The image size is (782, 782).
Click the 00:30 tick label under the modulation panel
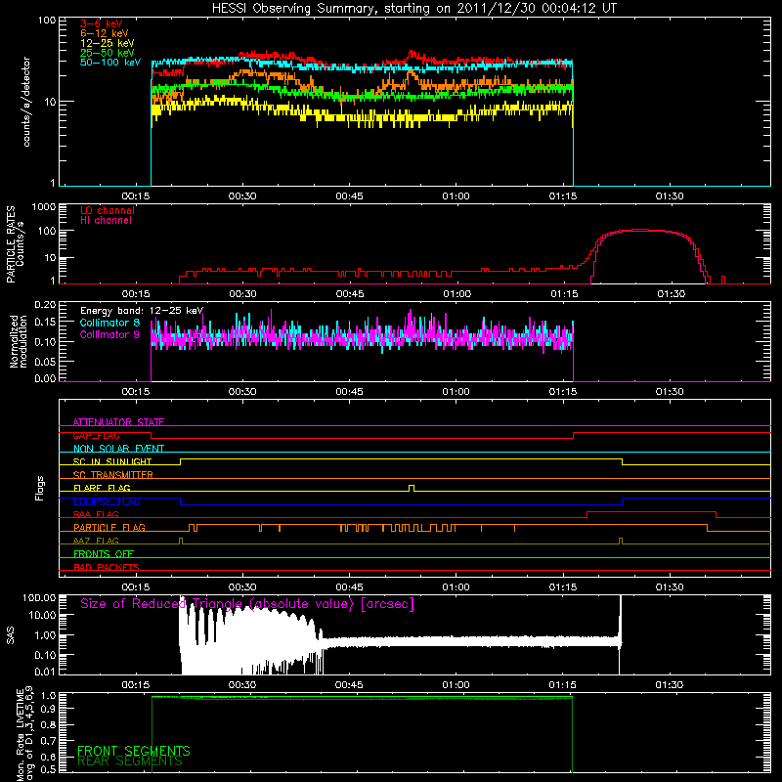pos(242,392)
